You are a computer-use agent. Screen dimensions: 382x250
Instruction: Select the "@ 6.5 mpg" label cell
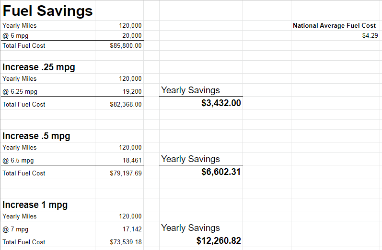18,161
